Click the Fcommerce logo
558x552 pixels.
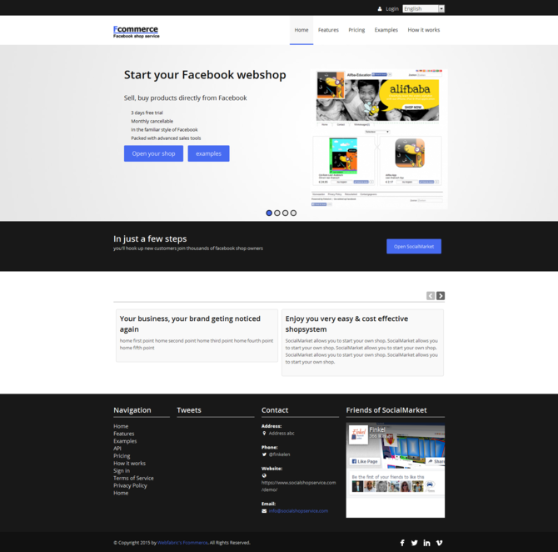137,32
